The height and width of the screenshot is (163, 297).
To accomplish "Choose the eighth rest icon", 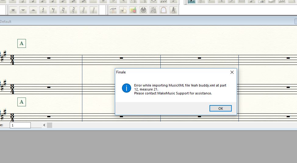I will tap(53, 10).
